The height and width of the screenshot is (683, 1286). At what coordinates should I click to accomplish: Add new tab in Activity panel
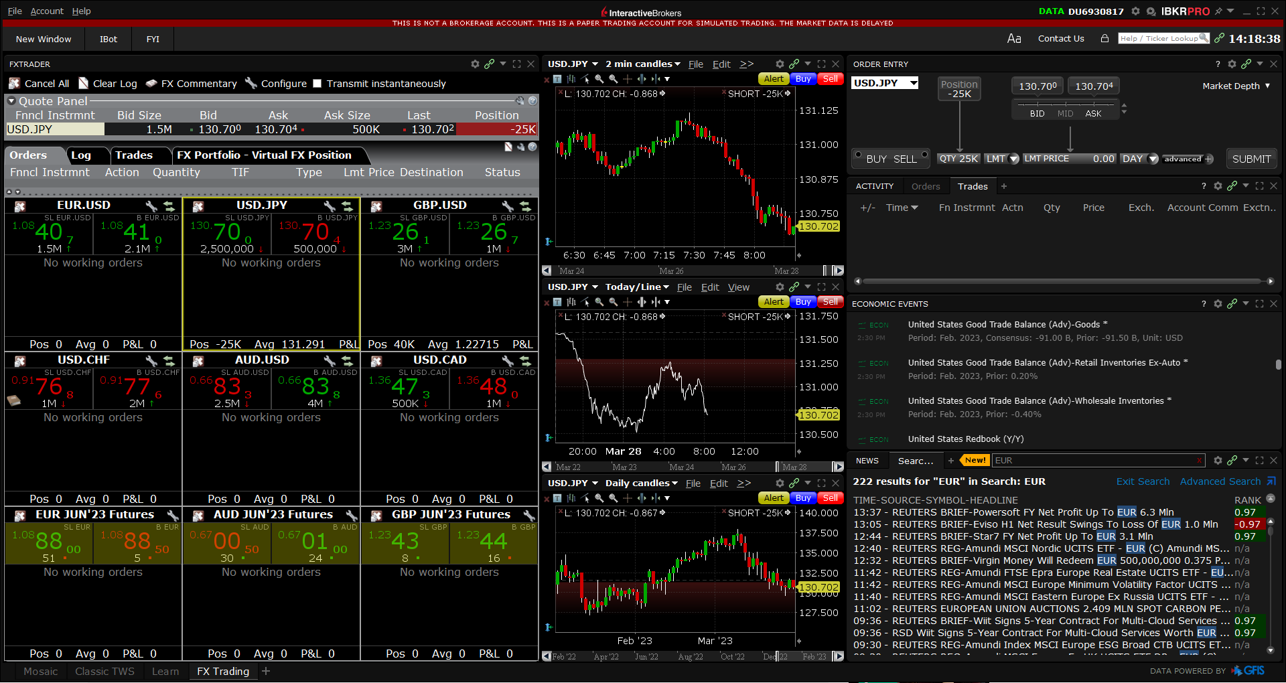click(1003, 187)
